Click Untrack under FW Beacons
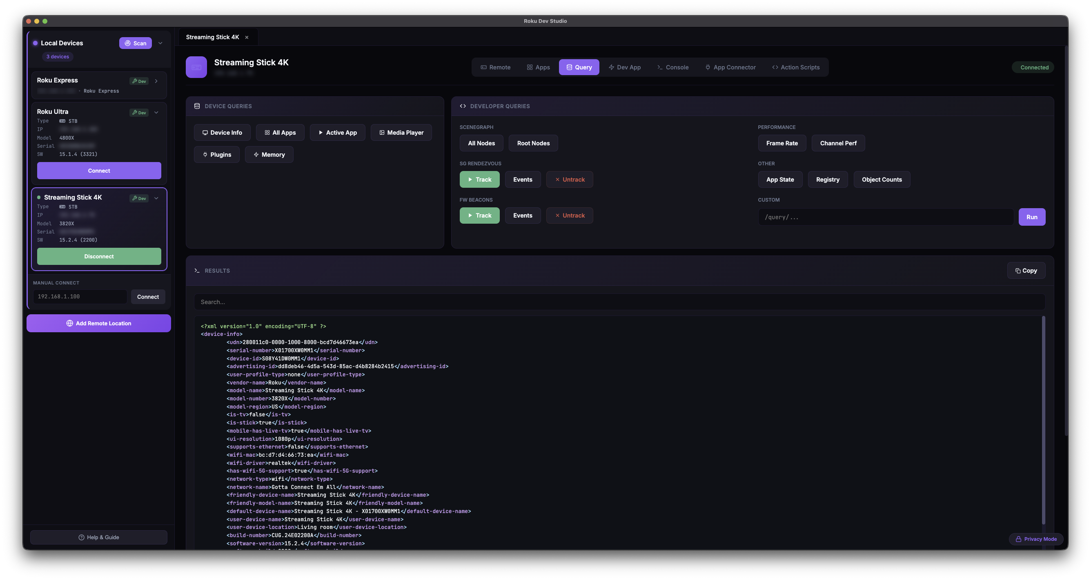Image resolution: width=1091 pixels, height=580 pixels. click(x=570, y=216)
